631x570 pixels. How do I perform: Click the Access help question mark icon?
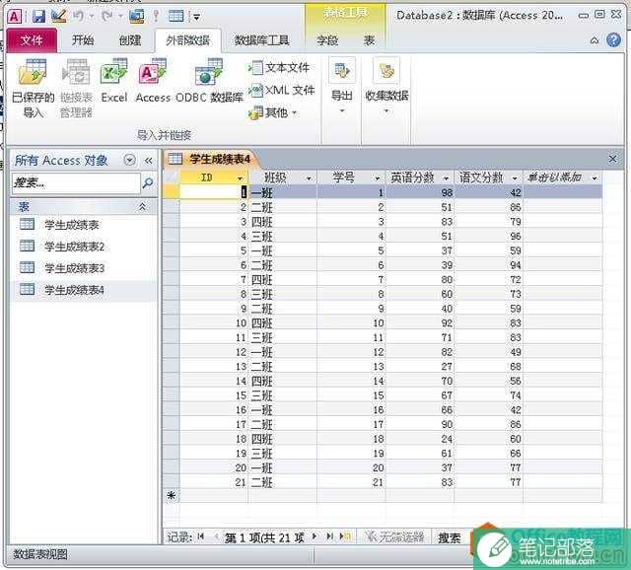(x=613, y=39)
